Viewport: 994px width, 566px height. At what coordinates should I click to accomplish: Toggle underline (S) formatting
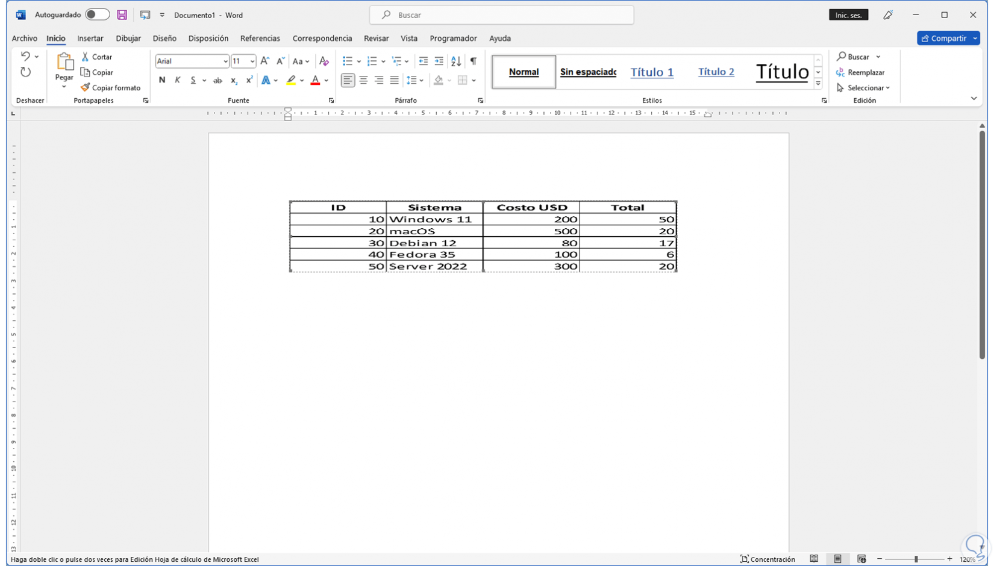[x=193, y=80]
